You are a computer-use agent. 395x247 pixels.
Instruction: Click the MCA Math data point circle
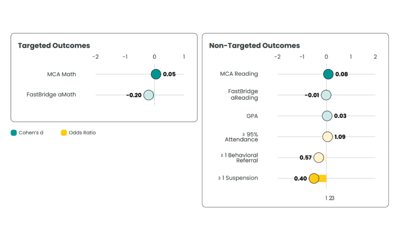pos(155,74)
